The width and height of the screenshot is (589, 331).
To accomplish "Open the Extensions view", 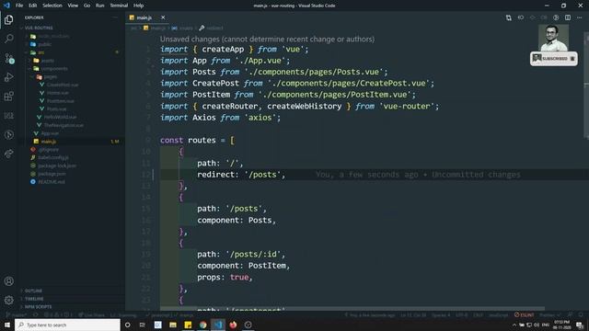I will pos(8,97).
